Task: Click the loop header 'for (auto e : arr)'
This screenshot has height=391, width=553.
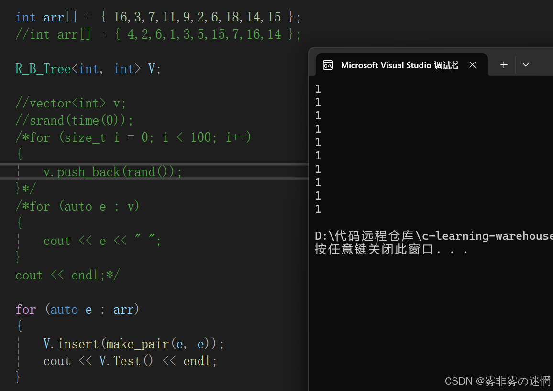Action: pyautogui.click(x=77, y=309)
